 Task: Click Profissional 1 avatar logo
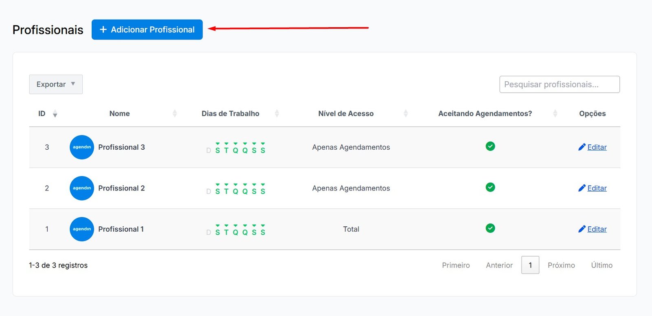point(82,229)
